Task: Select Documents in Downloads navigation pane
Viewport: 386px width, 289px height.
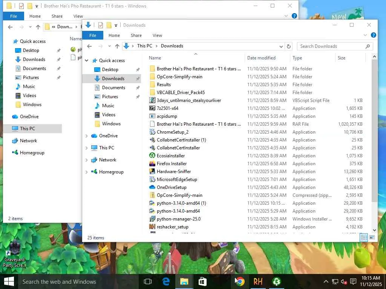Action: pyautogui.click(x=113, y=87)
